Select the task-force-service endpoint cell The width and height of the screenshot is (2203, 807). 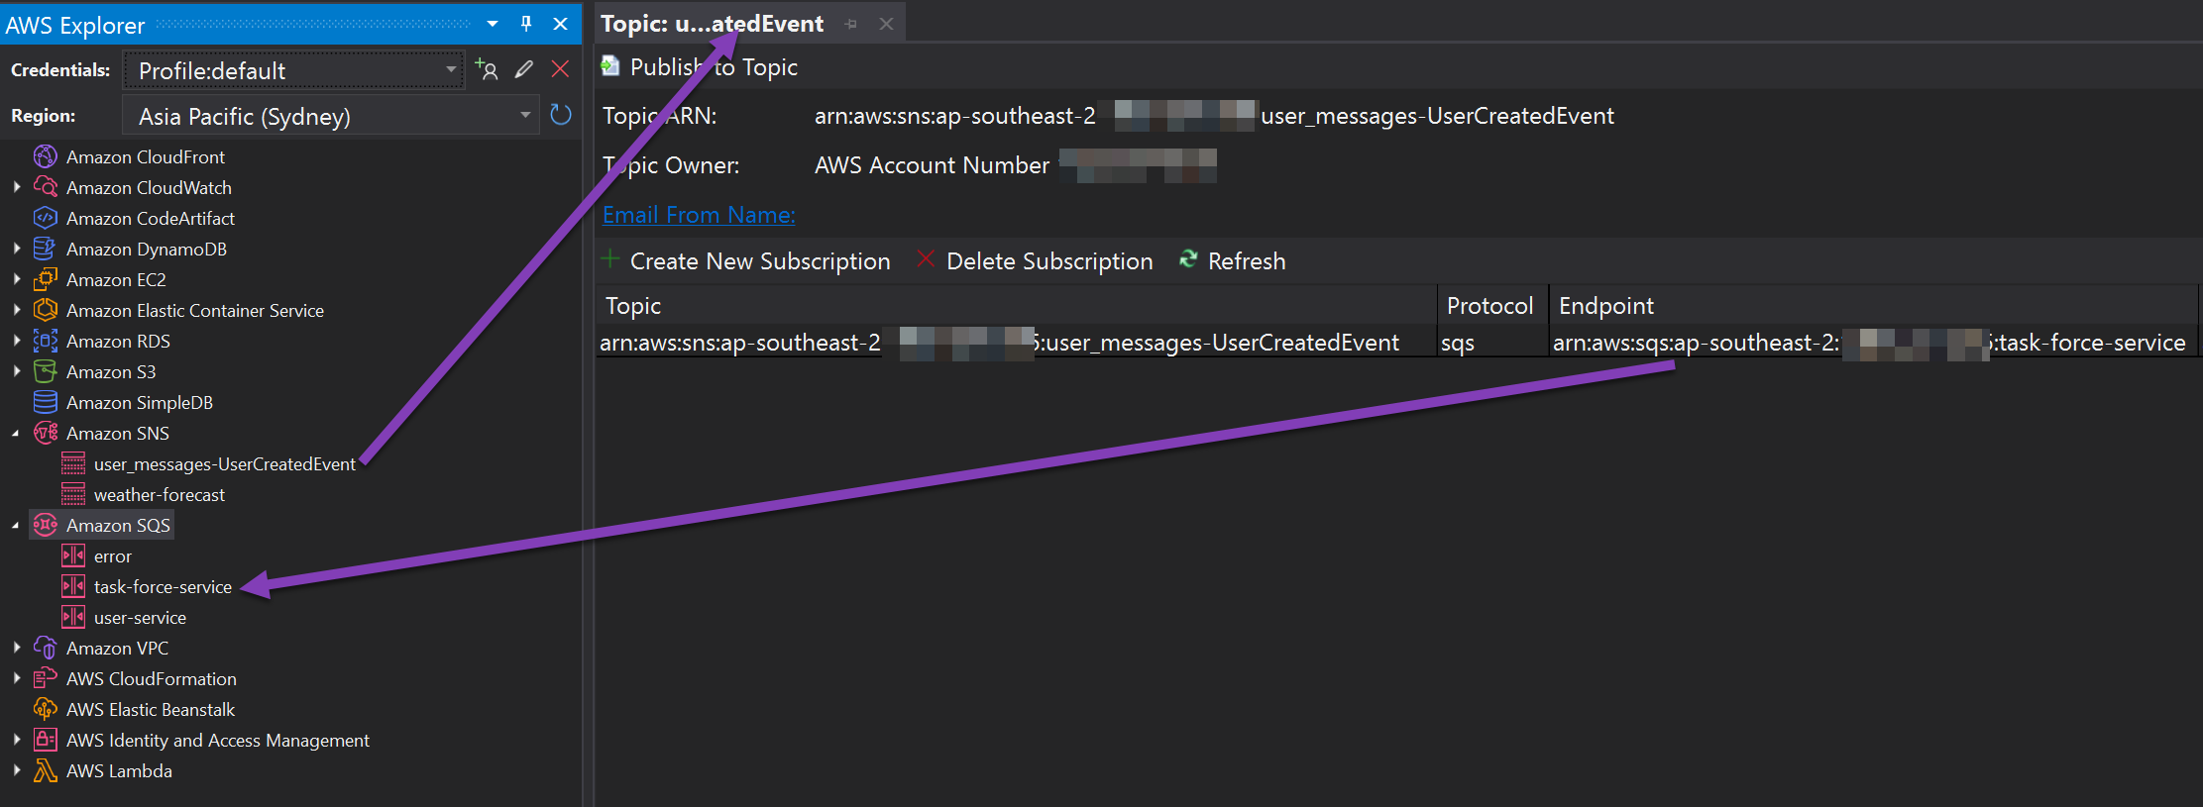click(1873, 343)
